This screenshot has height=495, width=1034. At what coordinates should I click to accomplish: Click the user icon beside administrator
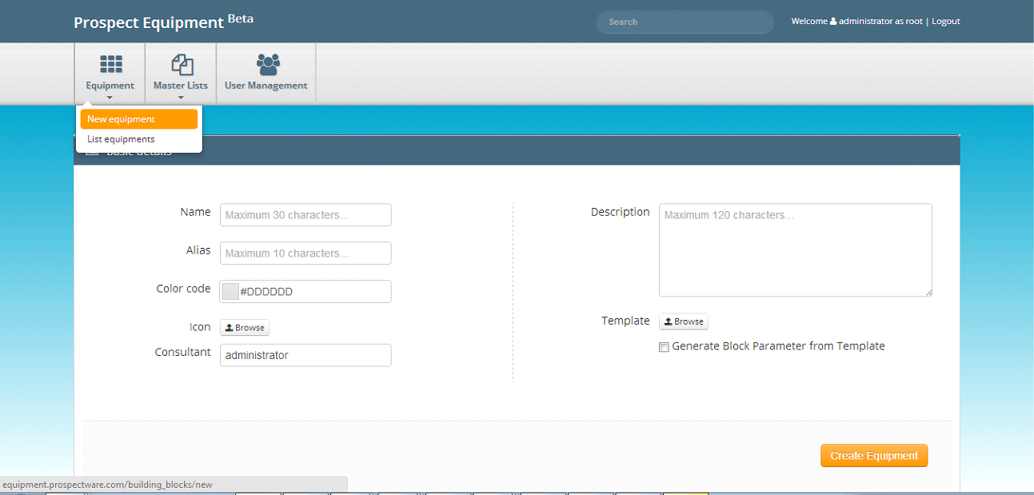[833, 22]
